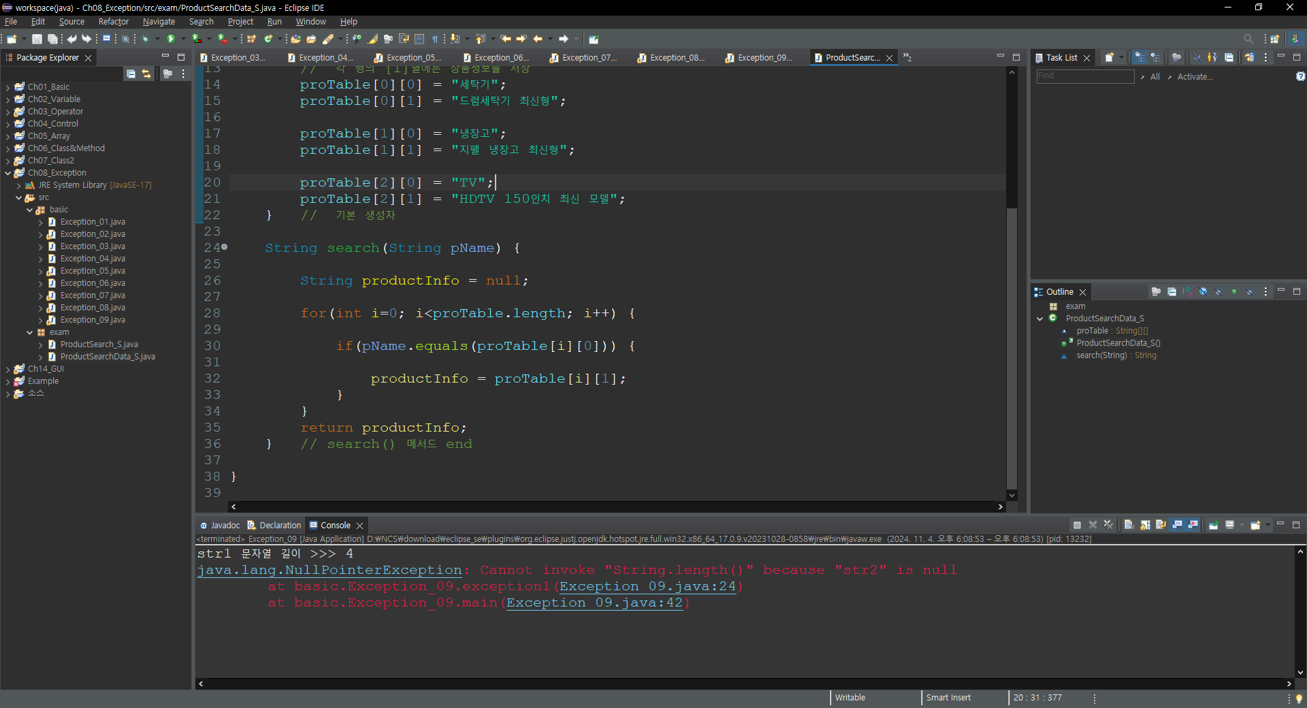The width and height of the screenshot is (1307, 708).
Task: Click the editor vertical scrollbar thumb
Action: [1012, 347]
